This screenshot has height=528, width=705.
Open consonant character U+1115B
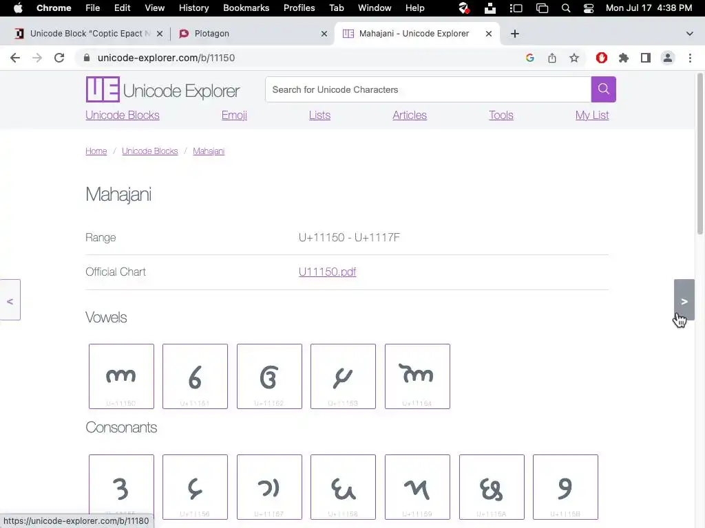pyautogui.click(x=566, y=487)
